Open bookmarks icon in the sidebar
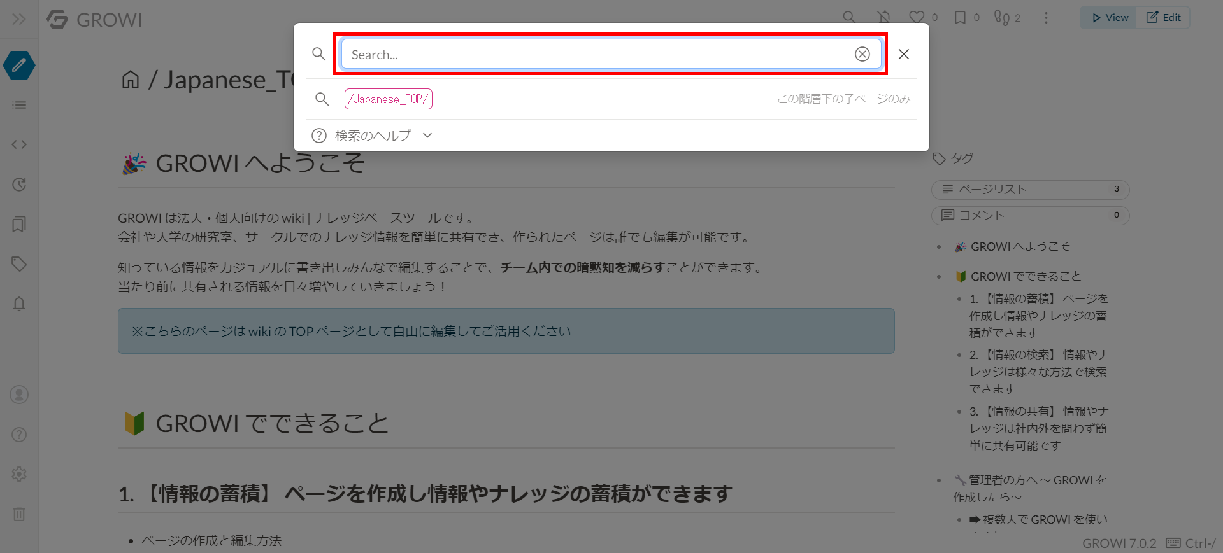Viewport: 1223px width, 553px height. point(19,224)
